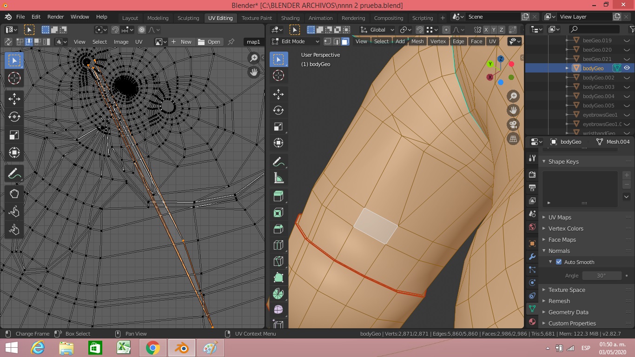Screen dimensions: 635x357
Task: Select the Extrude Region tool
Action: (x=278, y=196)
